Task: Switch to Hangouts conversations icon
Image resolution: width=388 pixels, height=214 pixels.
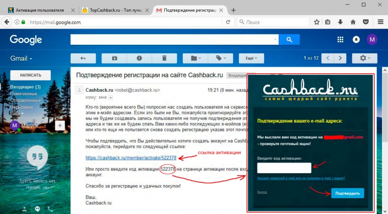Action: pyautogui.click(x=38, y=209)
